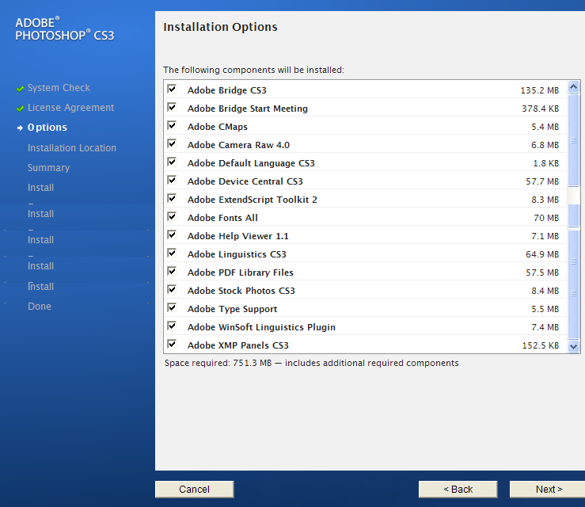The height and width of the screenshot is (507, 585).
Task: Uncheck the Adobe Bridge CS3 checkbox
Action: tap(172, 89)
